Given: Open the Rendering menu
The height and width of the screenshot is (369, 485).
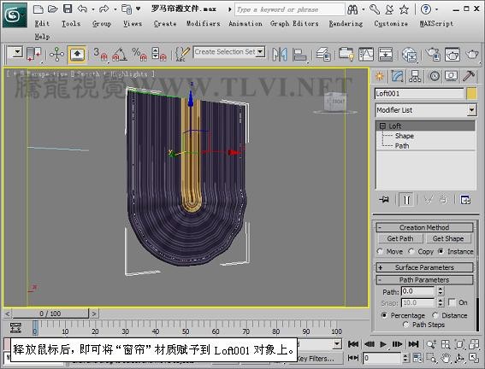Looking at the screenshot, I should click(346, 23).
